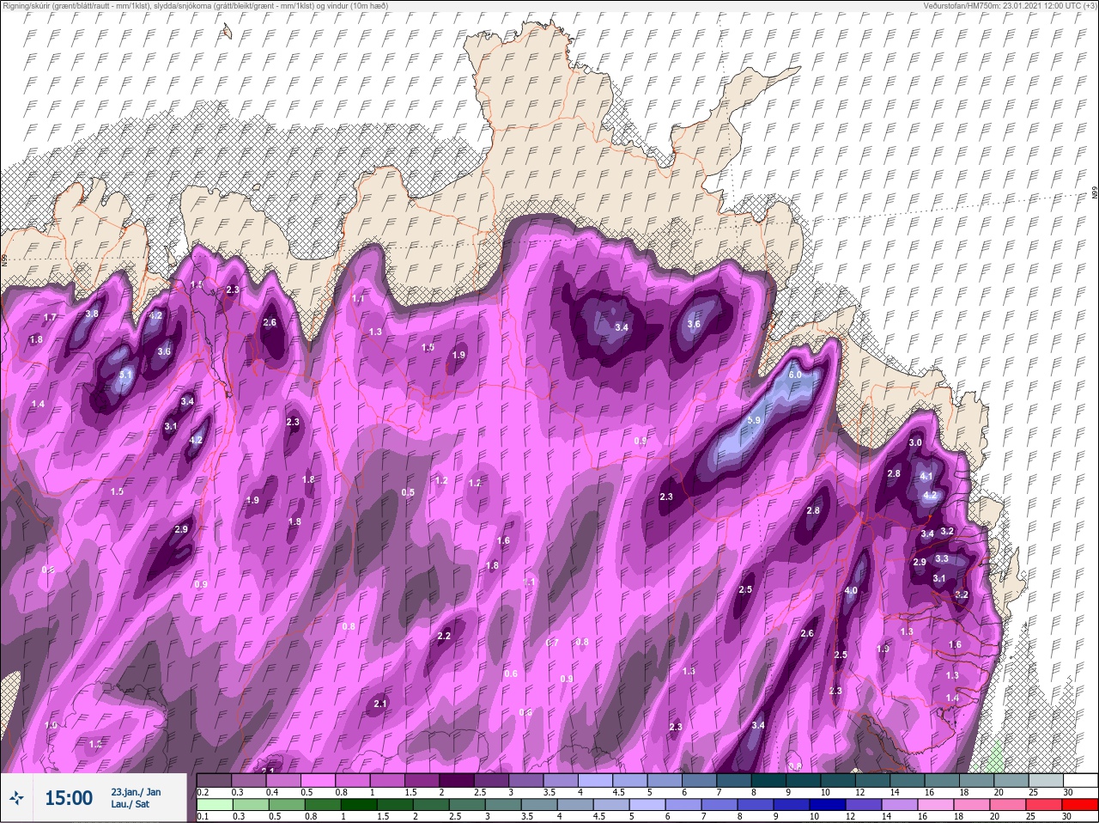Click the '0.2' label under upper legend
Image resolution: width=1099 pixels, height=823 pixels.
click(x=203, y=792)
